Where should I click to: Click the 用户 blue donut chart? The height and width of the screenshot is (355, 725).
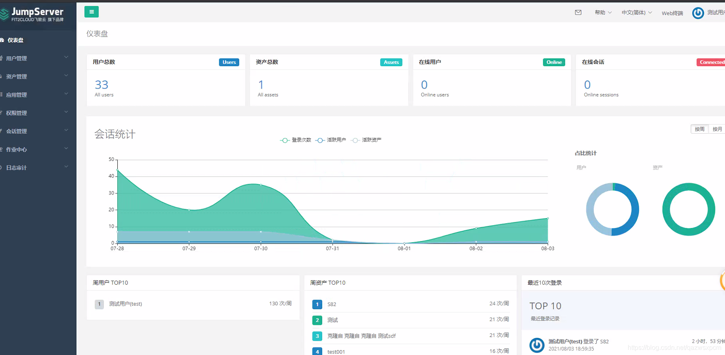[x=612, y=209]
